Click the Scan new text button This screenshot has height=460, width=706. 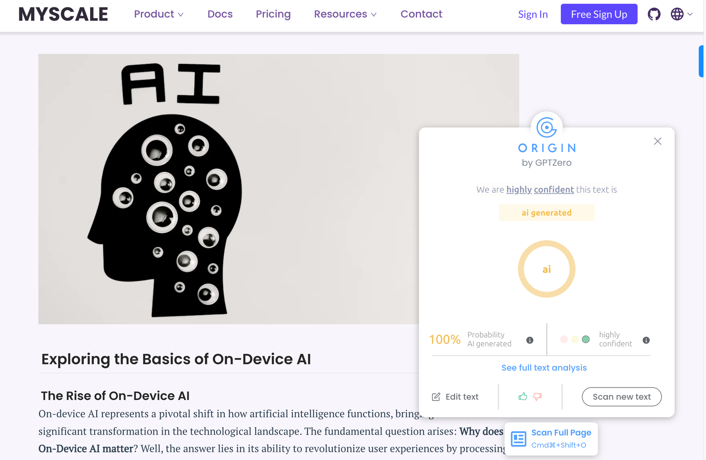[622, 397]
